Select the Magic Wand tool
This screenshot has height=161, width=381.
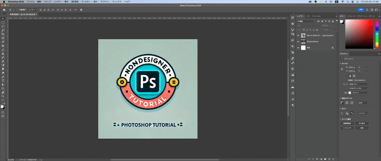(x=3, y=30)
